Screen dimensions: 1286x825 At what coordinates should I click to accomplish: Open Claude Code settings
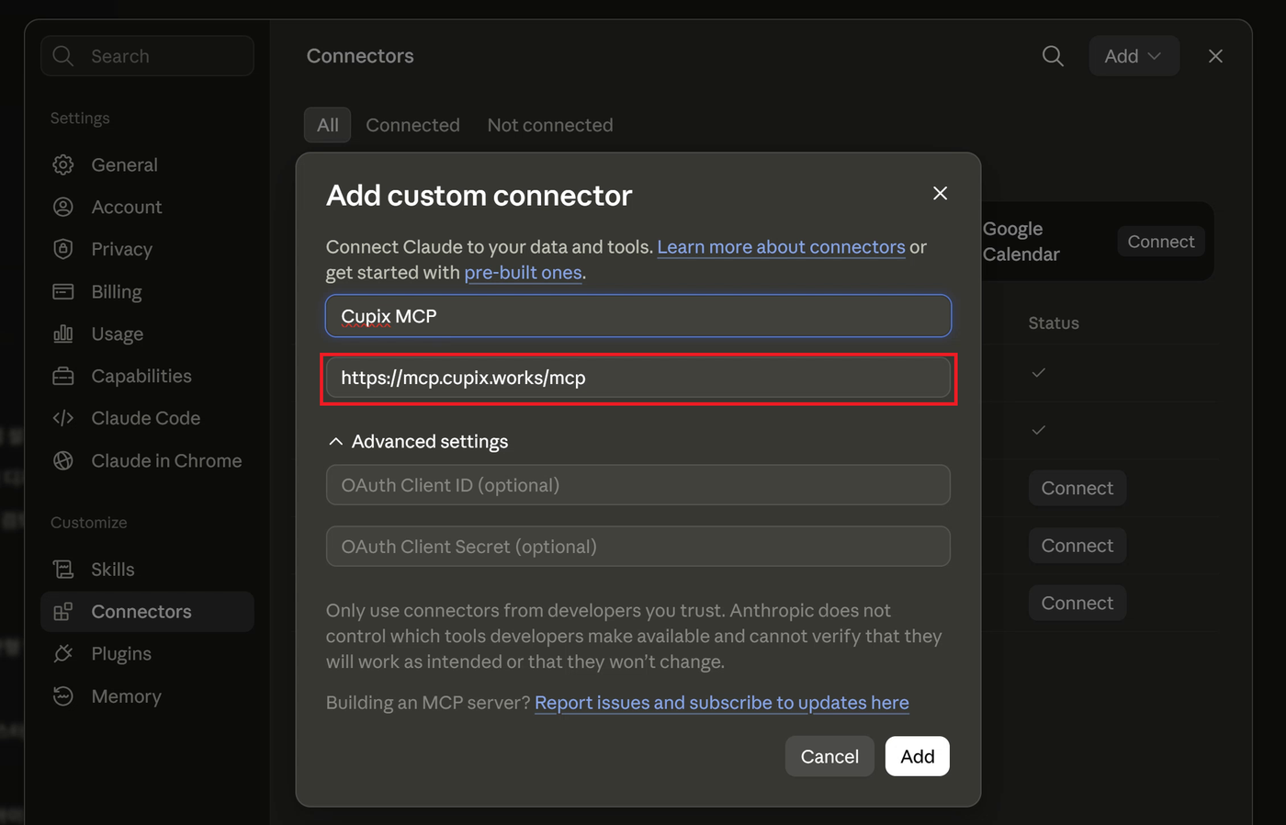147,418
